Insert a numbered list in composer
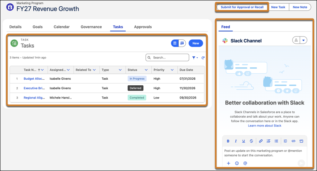 [269, 141]
